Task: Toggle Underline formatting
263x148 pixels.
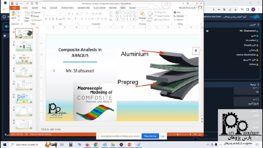Action: (53, 19)
